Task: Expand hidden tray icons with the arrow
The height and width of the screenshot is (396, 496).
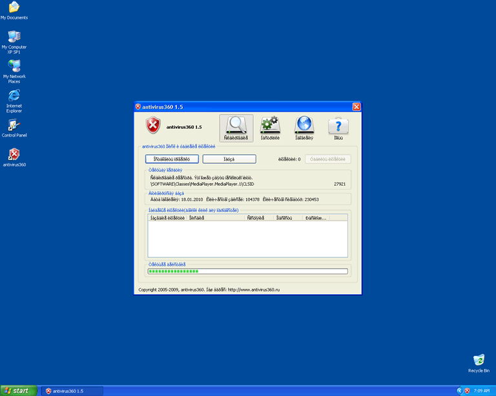Action: click(x=459, y=391)
